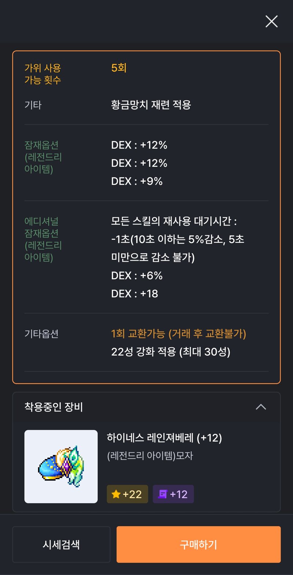This screenshot has height=575, width=293.
Task: Tap the 착용중인 장비 header label
Action: point(53,407)
